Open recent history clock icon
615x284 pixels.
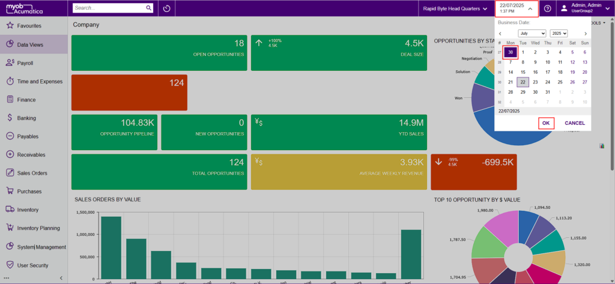(167, 8)
